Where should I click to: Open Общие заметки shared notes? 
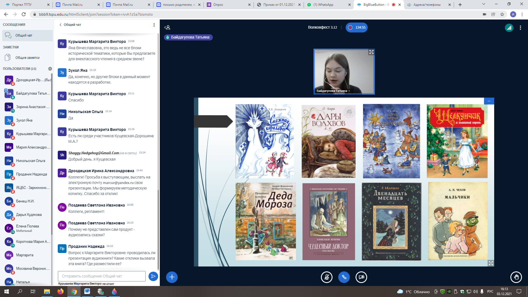[x=28, y=58]
